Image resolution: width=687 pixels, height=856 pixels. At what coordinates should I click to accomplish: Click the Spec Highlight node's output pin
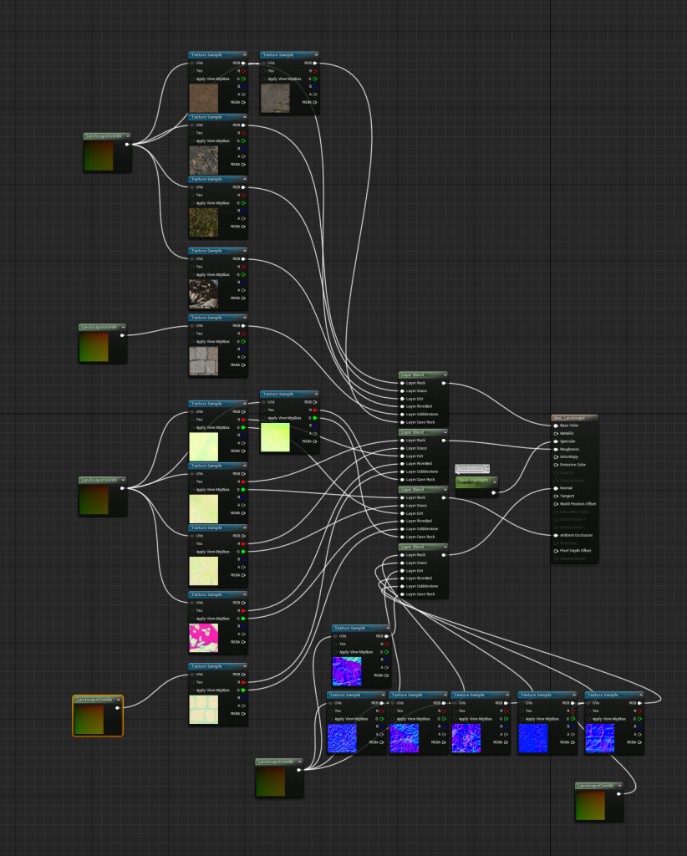494,492
